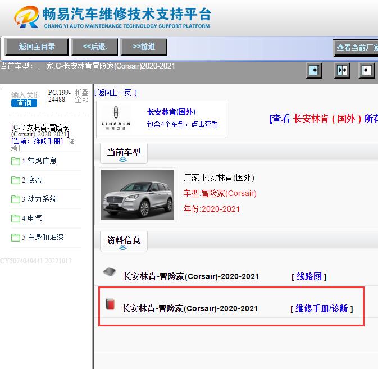Click the red repair manual book icon
The width and height of the screenshot is (378, 369).
click(110, 304)
